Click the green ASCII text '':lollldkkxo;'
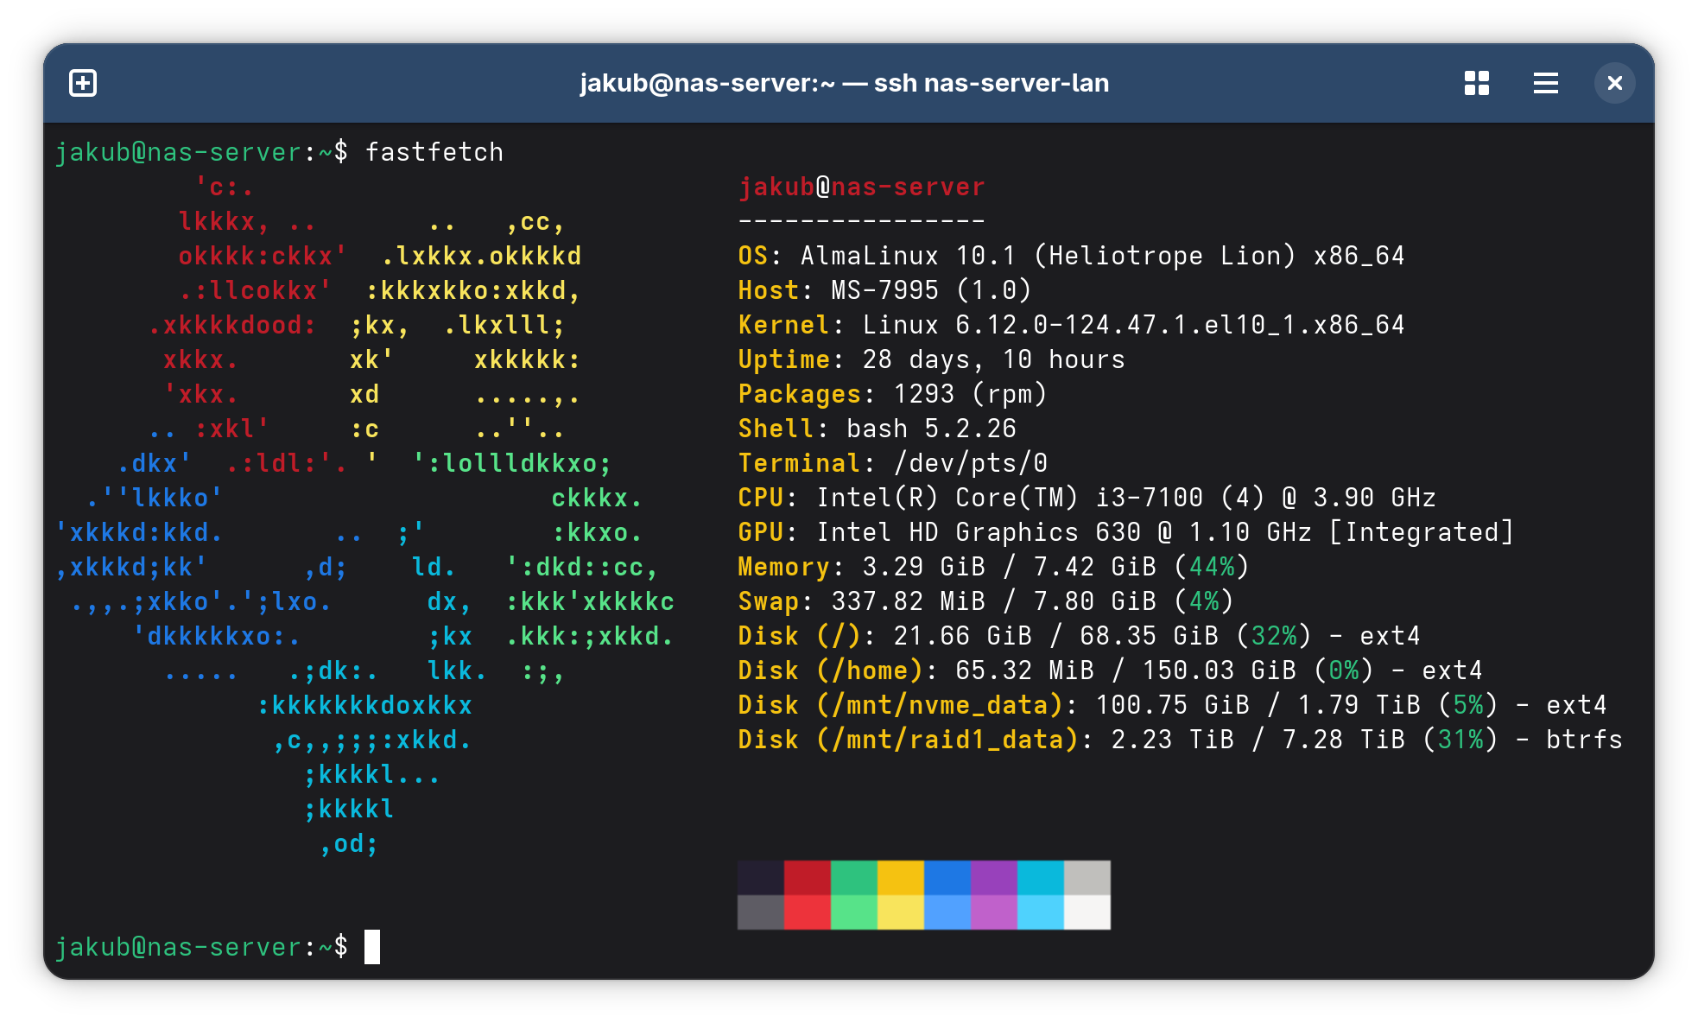 512,463
